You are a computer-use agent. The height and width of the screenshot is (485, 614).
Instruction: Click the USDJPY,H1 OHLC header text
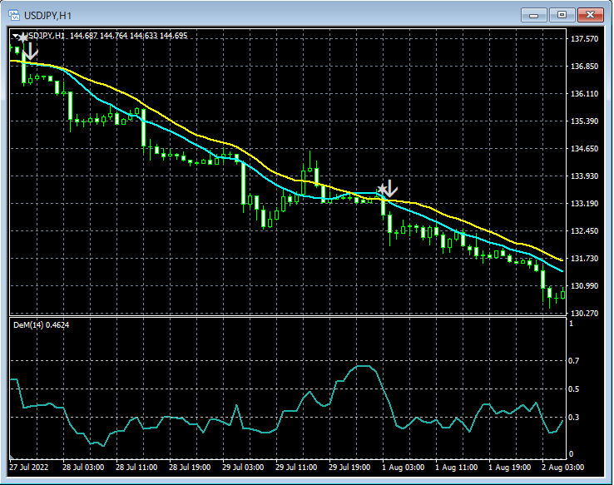(106, 36)
